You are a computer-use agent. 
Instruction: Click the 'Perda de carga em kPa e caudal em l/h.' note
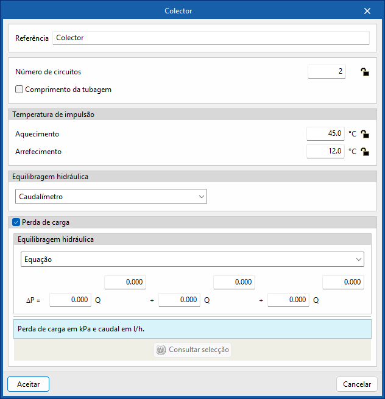[192, 329]
